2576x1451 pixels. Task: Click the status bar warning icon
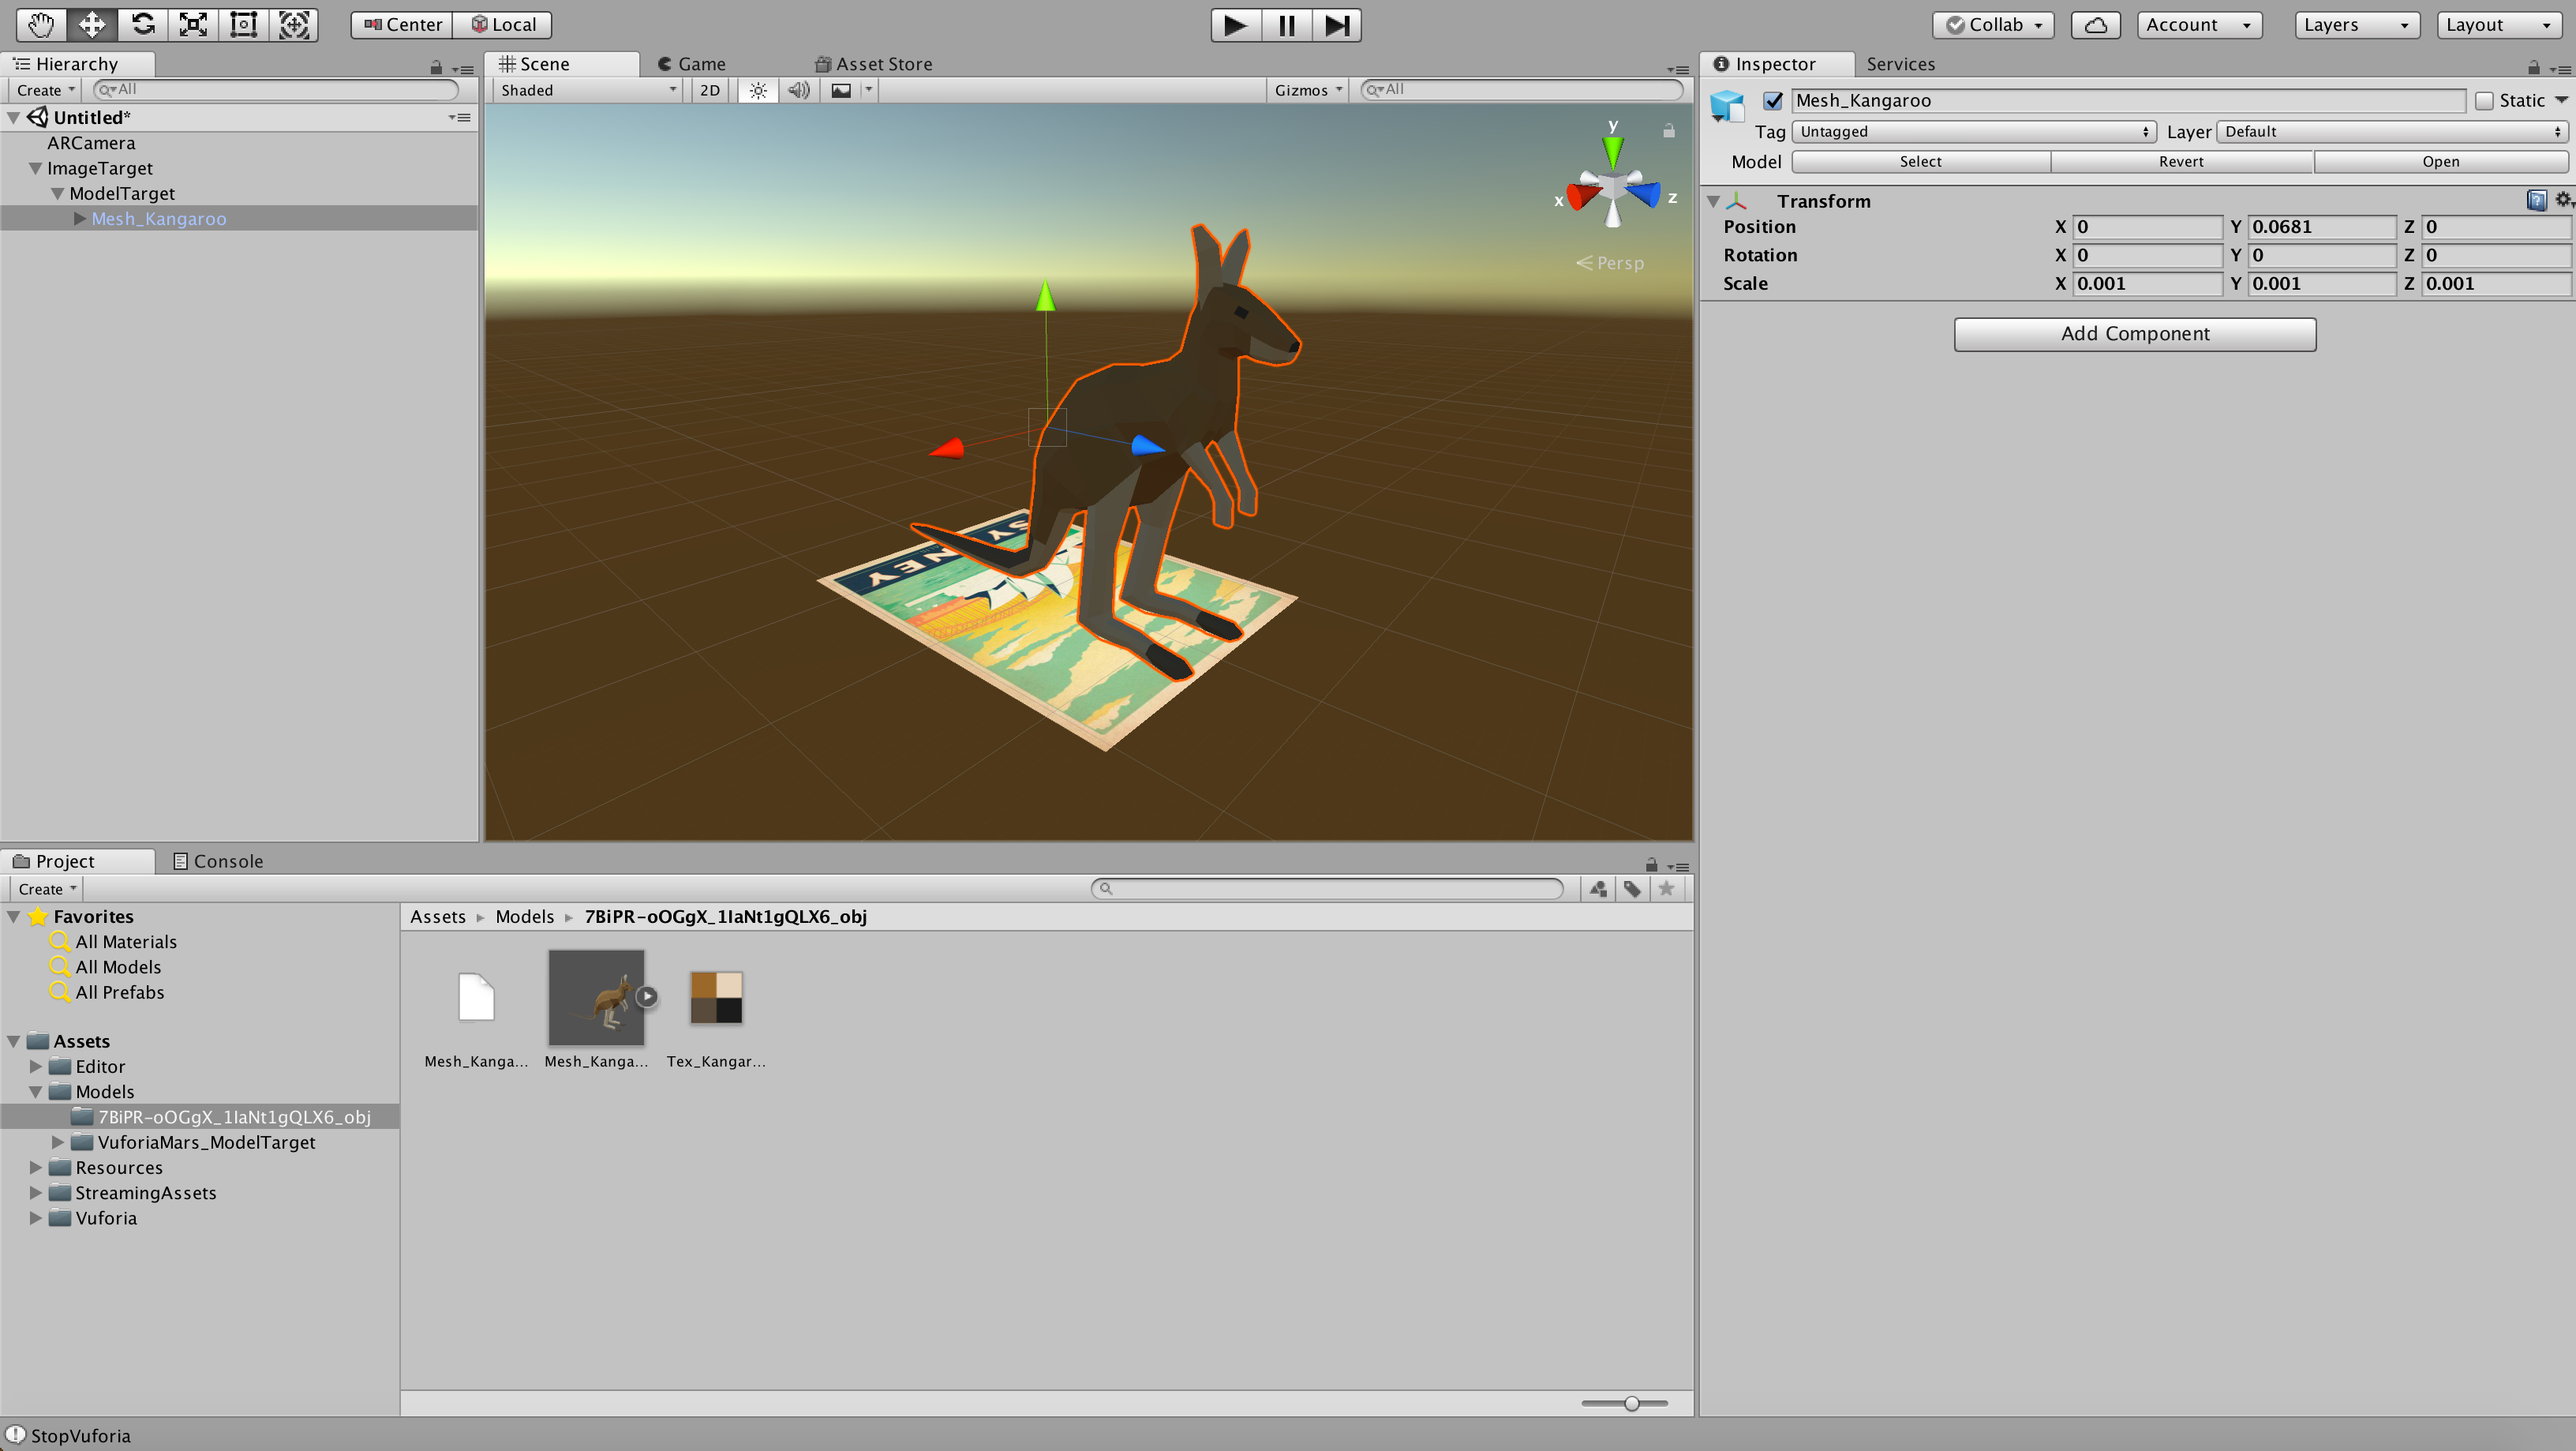(15, 1435)
